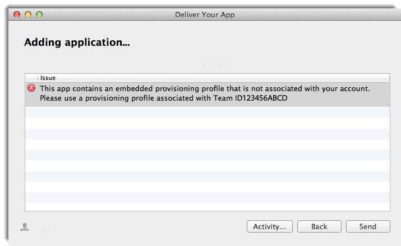Select the first empty row below the error
The image size is (401, 246).
coord(208,112)
